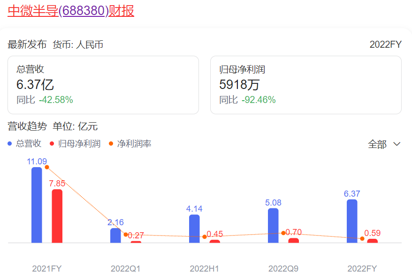Viewport: 412px width, 280px height.
Task: Click the orange line point at 2022FY
Action: [362, 239]
